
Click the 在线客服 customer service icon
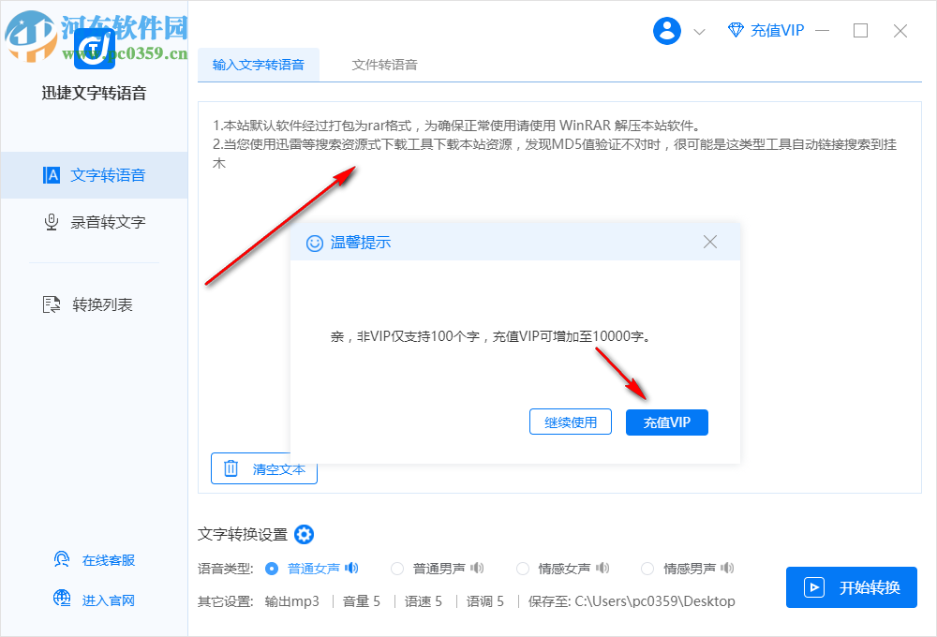tap(61, 558)
